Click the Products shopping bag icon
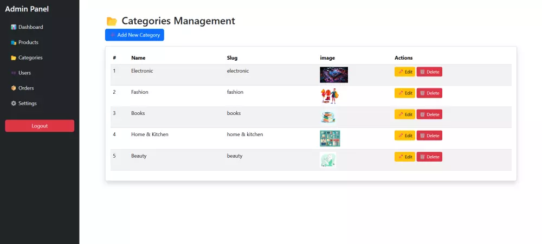The image size is (542, 244). pos(14,42)
